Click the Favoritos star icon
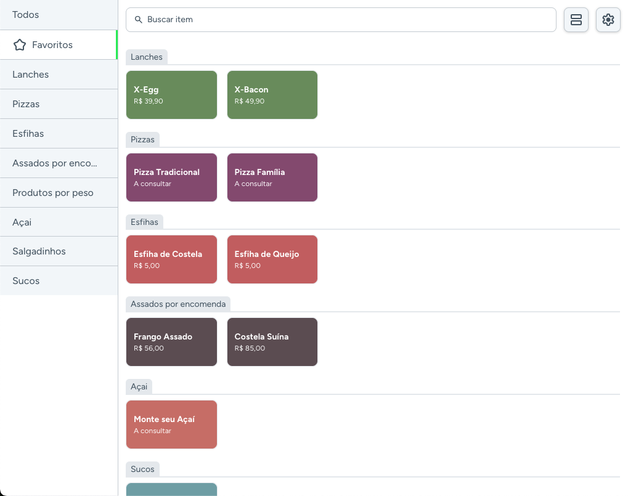The image size is (628, 496). coord(20,45)
